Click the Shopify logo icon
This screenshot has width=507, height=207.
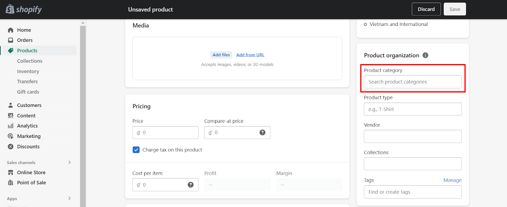pos(10,9)
